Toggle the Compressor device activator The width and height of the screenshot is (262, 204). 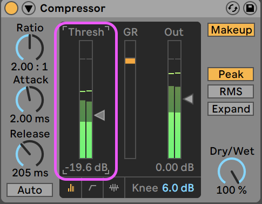tap(11, 8)
